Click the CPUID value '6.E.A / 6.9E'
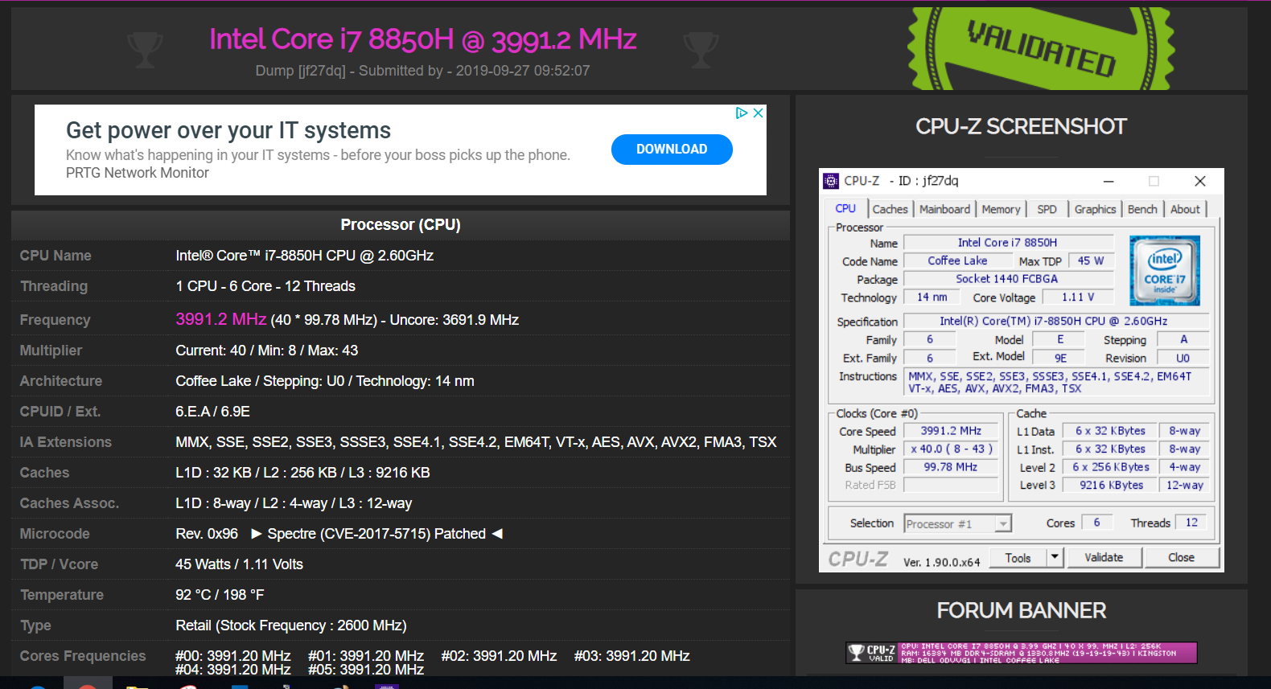1271x689 pixels. (213, 412)
